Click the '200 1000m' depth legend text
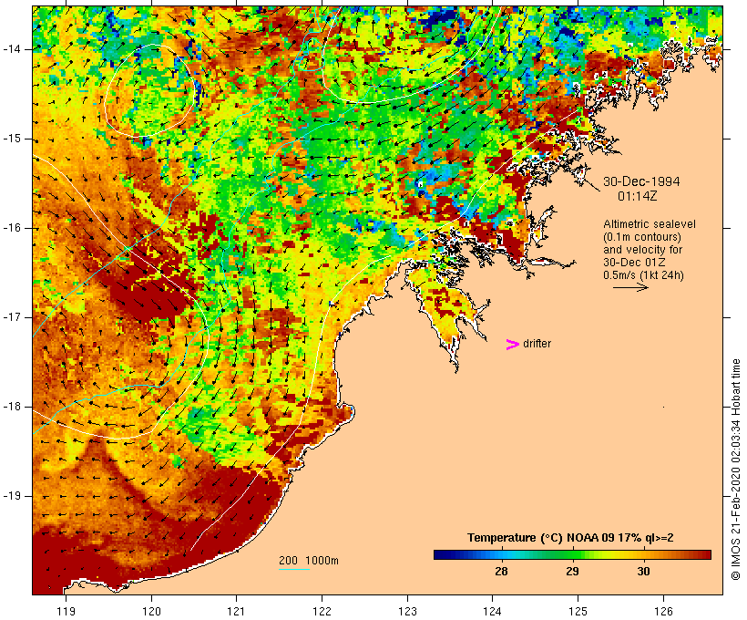The image size is (747, 620). [309, 561]
